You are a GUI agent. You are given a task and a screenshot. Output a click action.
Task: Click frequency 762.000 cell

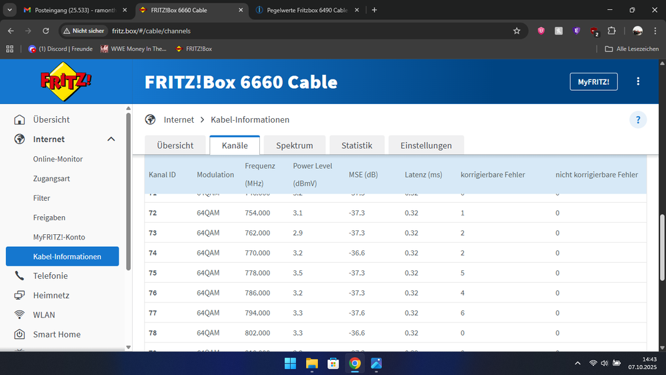pyautogui.click(x=257, y=233)
